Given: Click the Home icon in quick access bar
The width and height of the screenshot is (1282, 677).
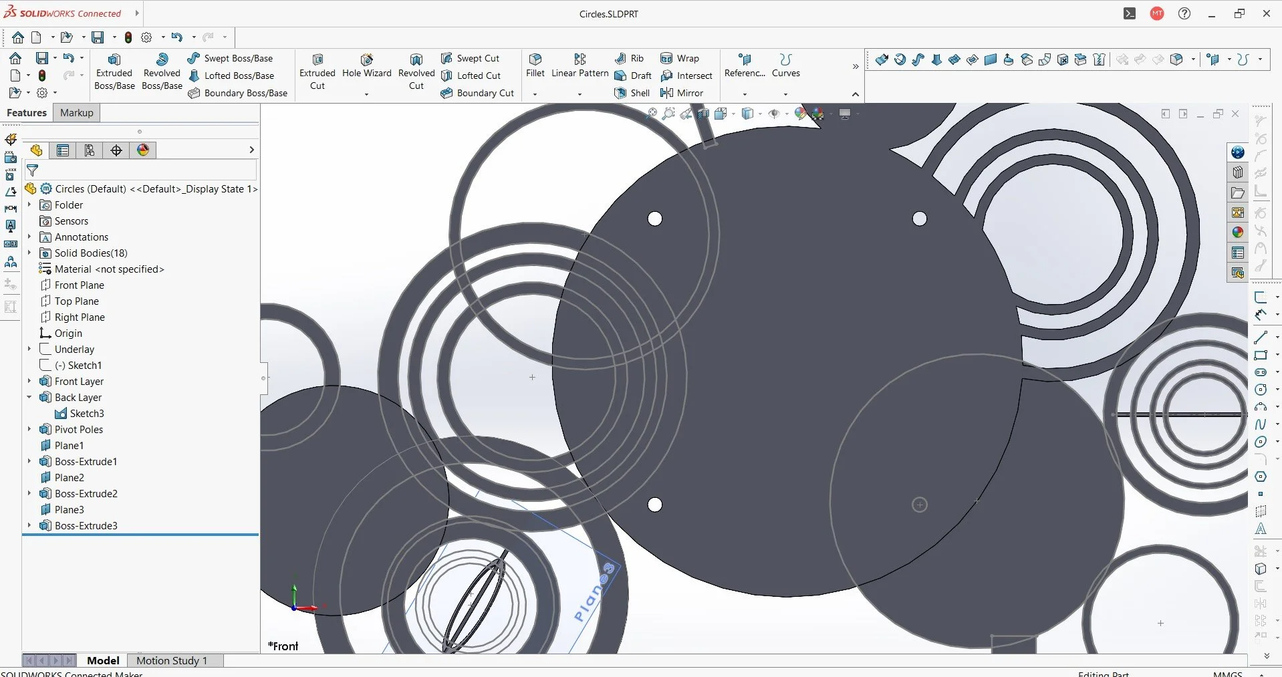Looking at the screenshot, I should 18,37.
